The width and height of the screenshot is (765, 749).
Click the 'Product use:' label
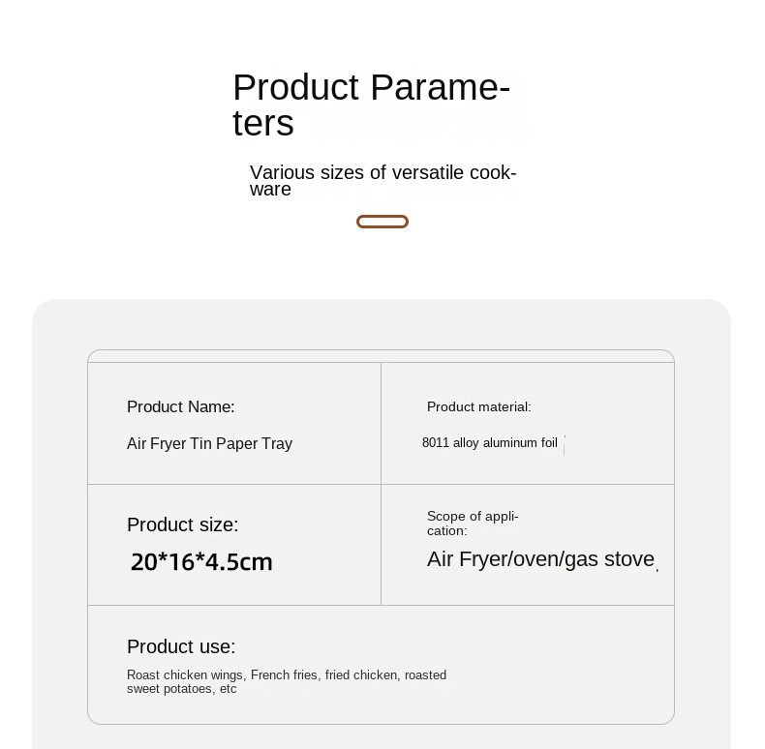(x=181, y=646)
